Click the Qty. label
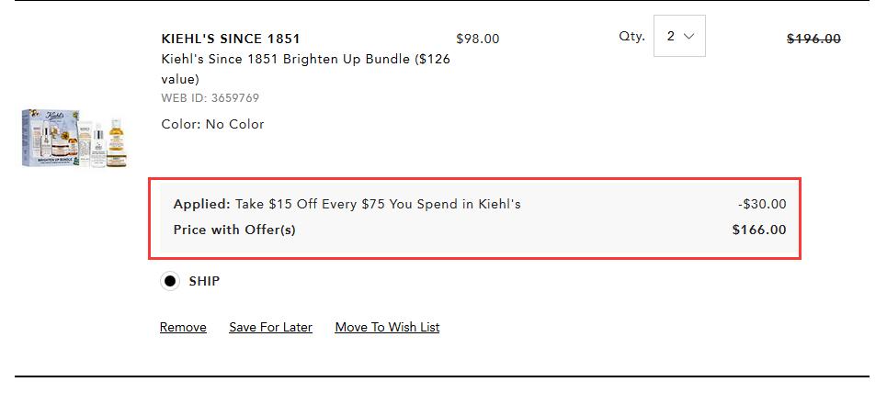Image resolution: width=887 pixels, height=393 pixels. (631, 37)
